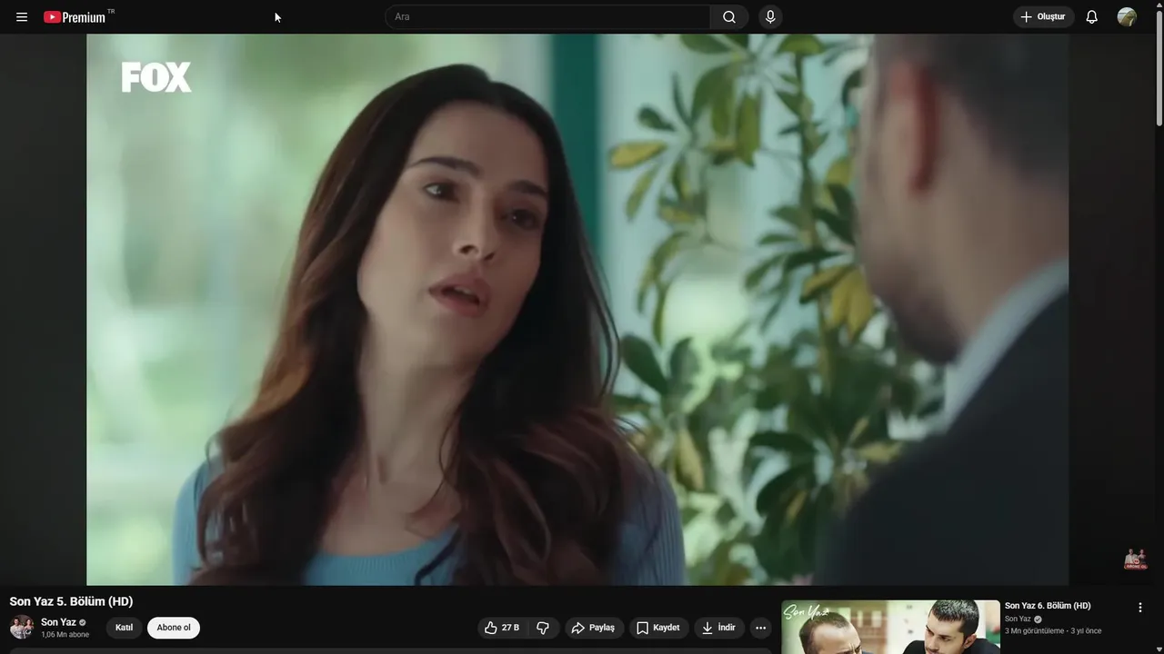Open the Oluştur create button
Screen dimensions: 1164x654
1044,17
